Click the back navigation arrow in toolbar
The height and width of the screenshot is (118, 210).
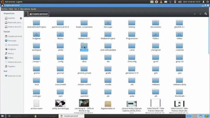(x=195, y=14)
